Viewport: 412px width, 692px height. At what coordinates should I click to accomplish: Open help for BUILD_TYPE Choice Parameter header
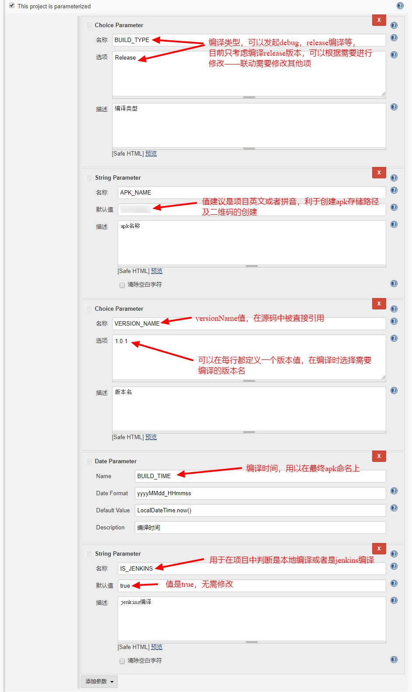pyautogui.click(x=394, y=25)
